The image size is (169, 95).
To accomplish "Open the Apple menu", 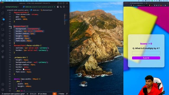I will coord(2,1).
